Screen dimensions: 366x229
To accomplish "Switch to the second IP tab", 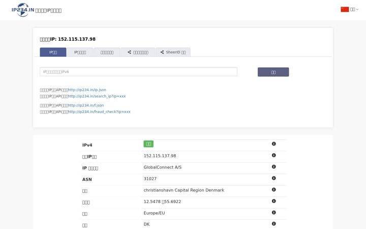I will (80, 52).
